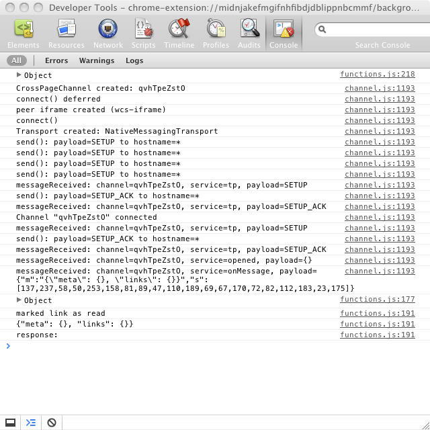Open the Scripts panel
The height and width of the screenshot is (430, 430).
click(143, 34)
